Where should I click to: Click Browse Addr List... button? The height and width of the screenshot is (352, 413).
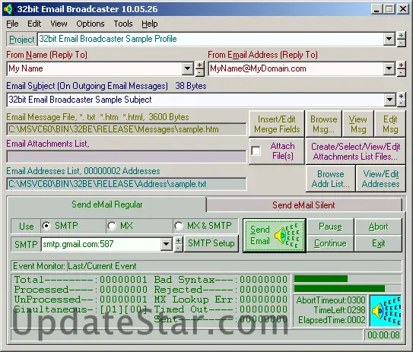[331, 179]
